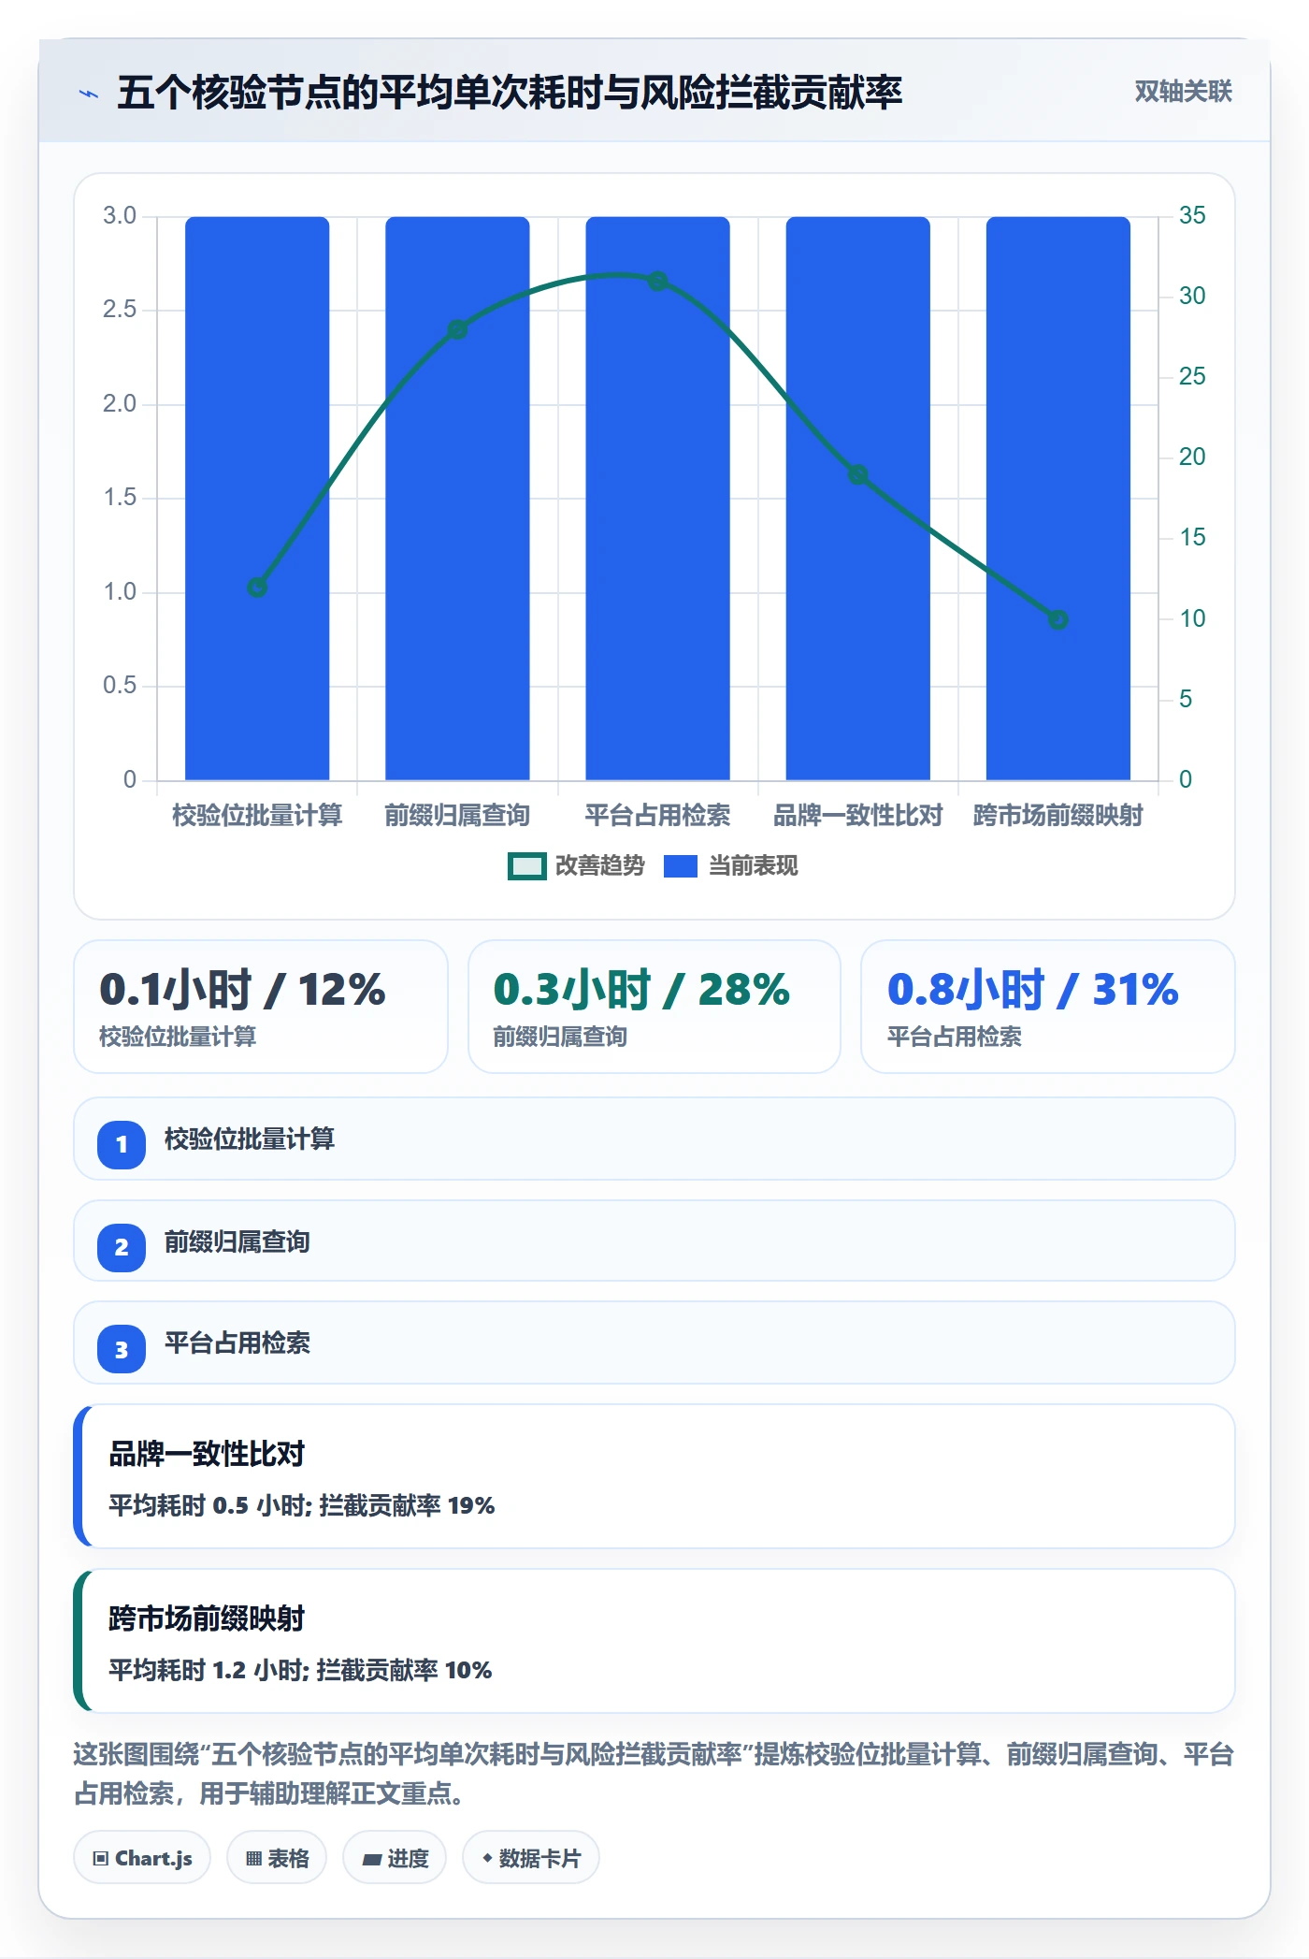The image size is (1309, 1959).
Task: Click the line point above 跨市场前缀映射
Action: (x=1057, y=619)
